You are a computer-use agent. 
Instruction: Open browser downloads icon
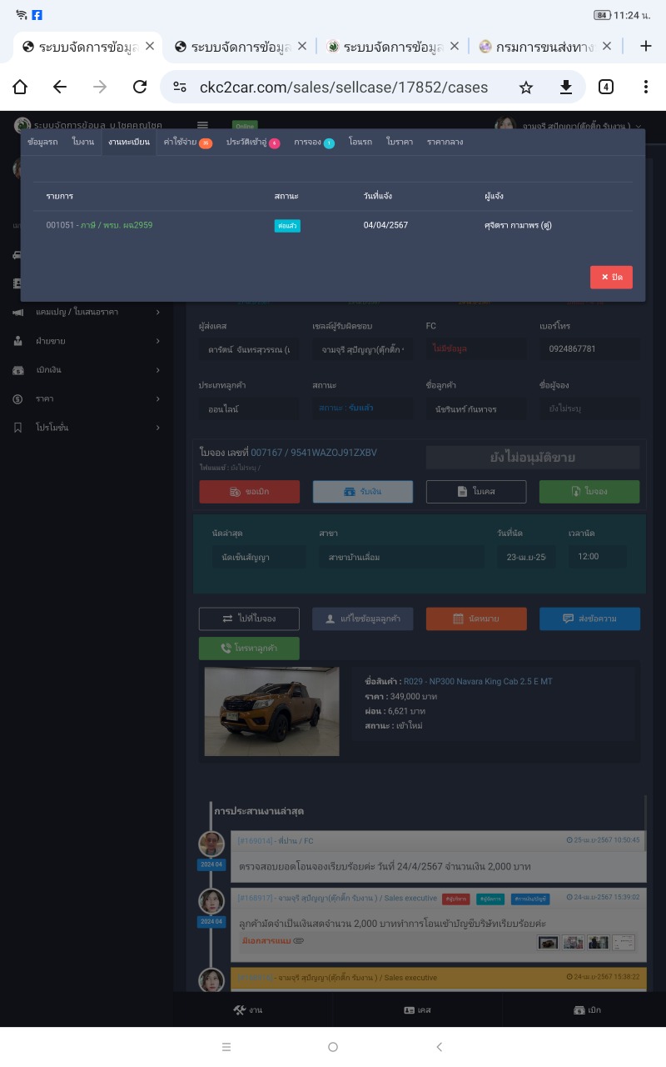(566, 87)
